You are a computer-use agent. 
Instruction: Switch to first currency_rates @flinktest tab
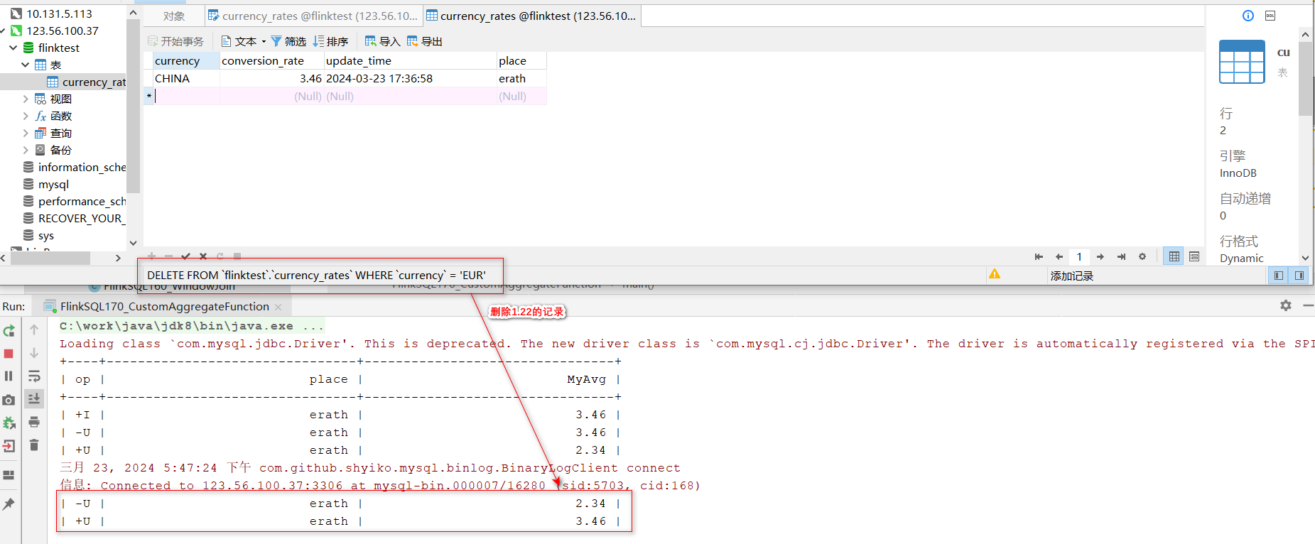pos(313,16)
